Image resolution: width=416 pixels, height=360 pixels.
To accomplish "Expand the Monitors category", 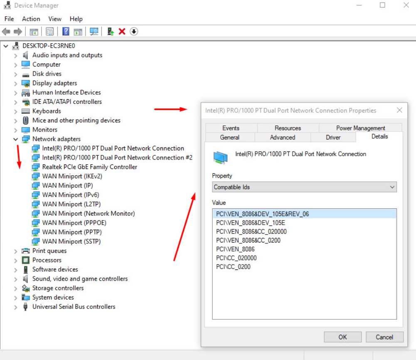I will tap(16, 130).
